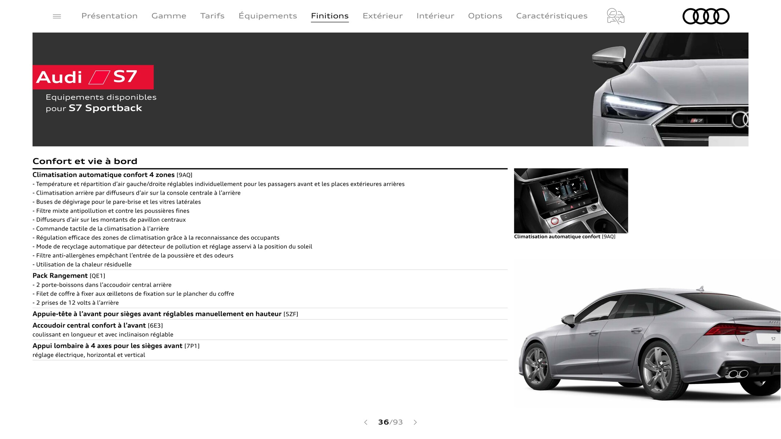The height and width of the screenshot is (439, 781).
Task: Click 'Utilisation de la chaleur résiduelle' line
Action: click(x=82, y=264)
